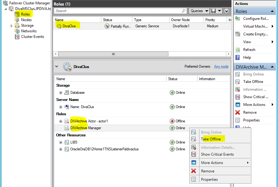Expand the Name: DivaClus resource
The width and height of the screenshot is (278, 187).
pyautogui.click(x=61, y=107)
